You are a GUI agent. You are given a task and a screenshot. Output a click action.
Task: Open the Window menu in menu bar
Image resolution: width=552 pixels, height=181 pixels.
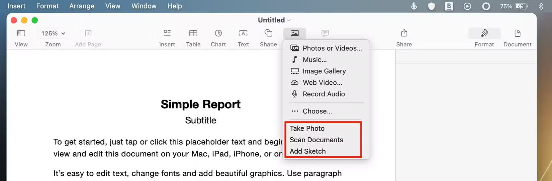point(144,6)
